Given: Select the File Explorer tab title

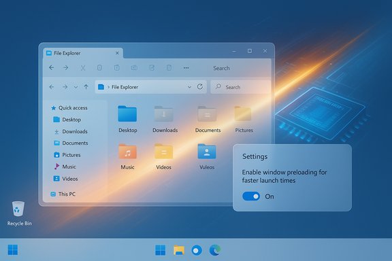Looking at the screenshot, I should click(x=67, y=53).
